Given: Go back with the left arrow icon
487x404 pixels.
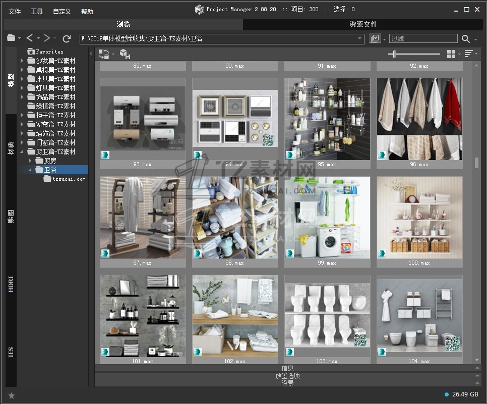Looking at the screenshot, I should click(30, 38).
